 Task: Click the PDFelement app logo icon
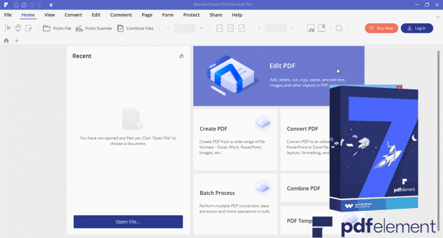(x=6, y=4)
